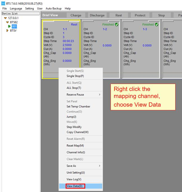This screenshot has height=192, width=182.
Task: Select the BTSV tree item
Action: 13,31
